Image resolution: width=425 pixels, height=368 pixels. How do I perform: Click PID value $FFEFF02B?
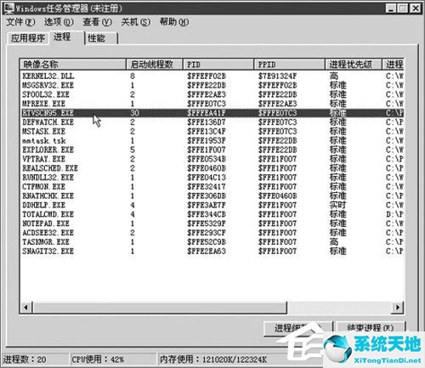[x=207, y=76]
